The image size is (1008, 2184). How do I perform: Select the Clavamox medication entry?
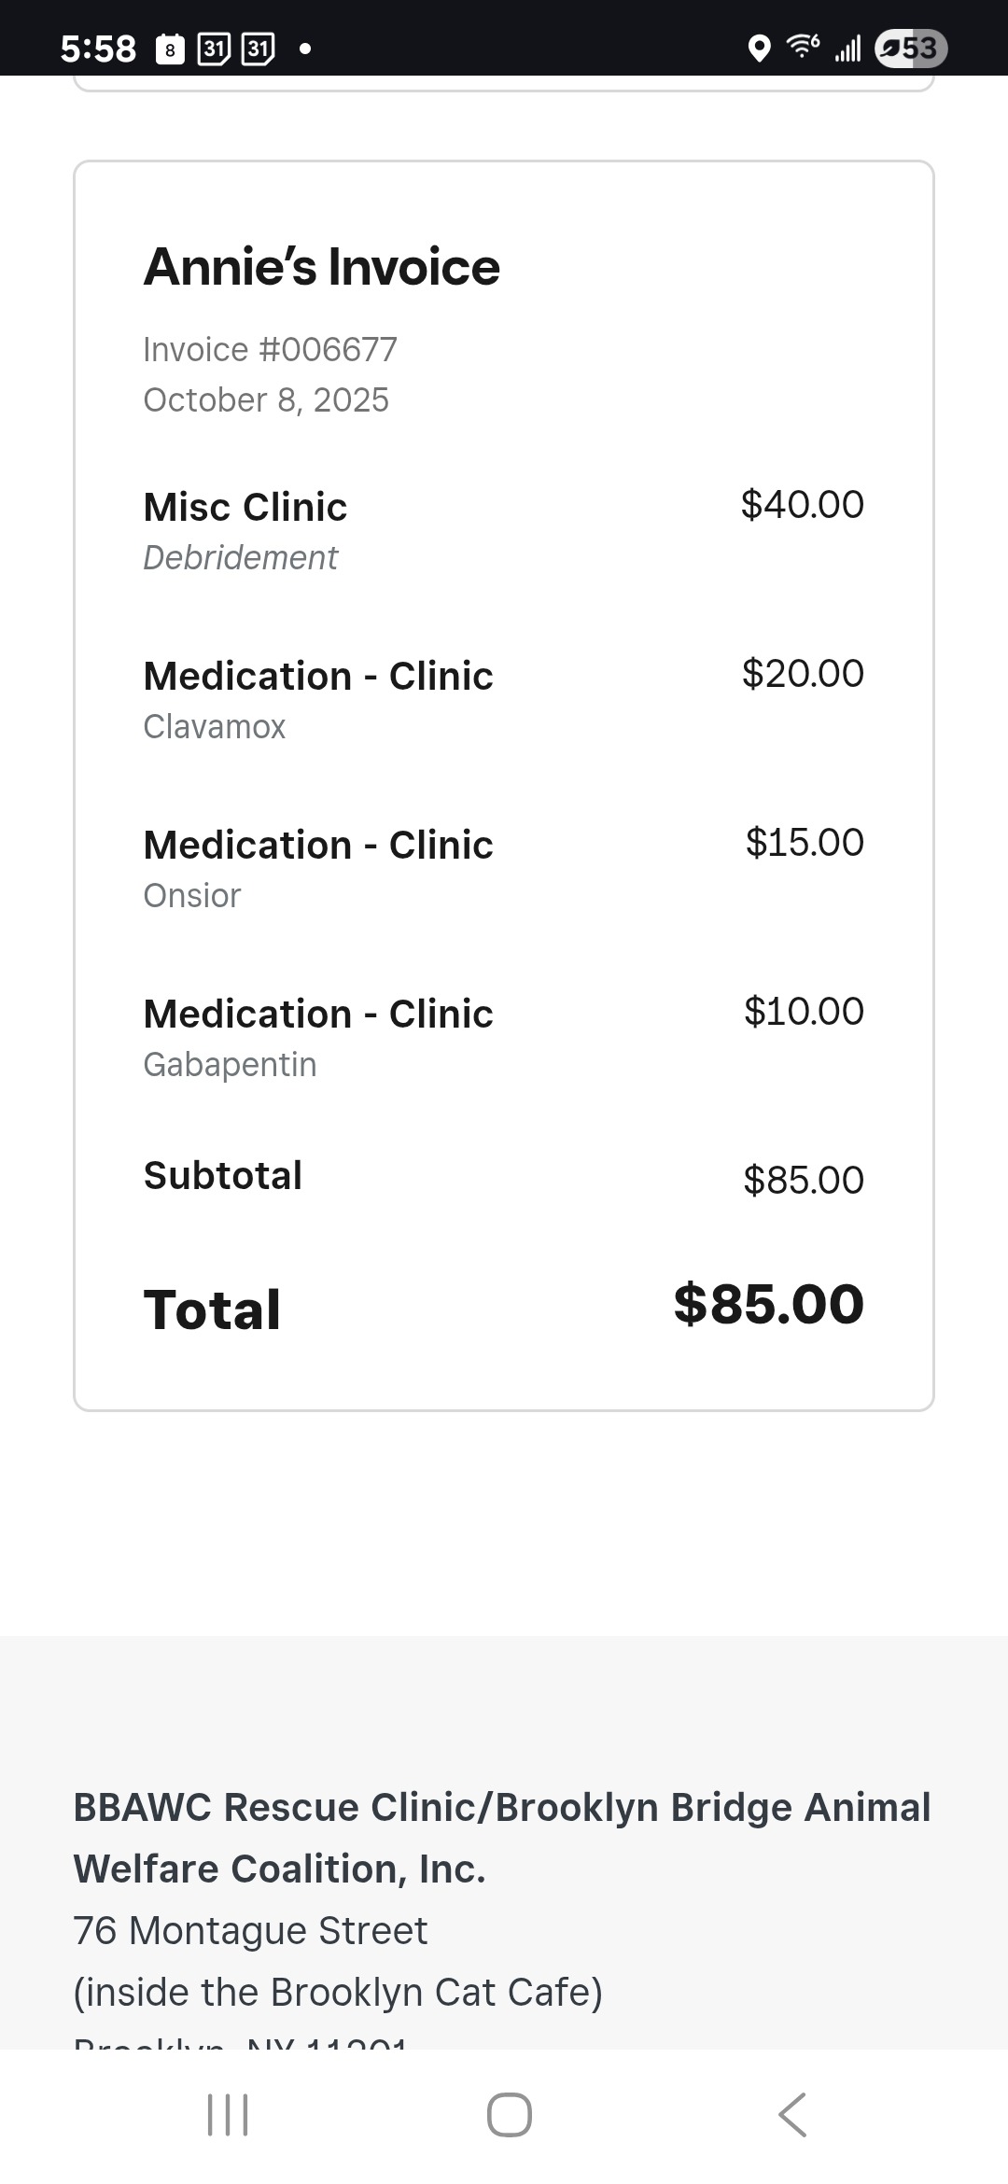(x=215, y=726)
